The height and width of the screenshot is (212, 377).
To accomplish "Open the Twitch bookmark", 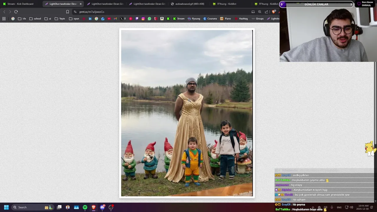I will tap(137, 19).
